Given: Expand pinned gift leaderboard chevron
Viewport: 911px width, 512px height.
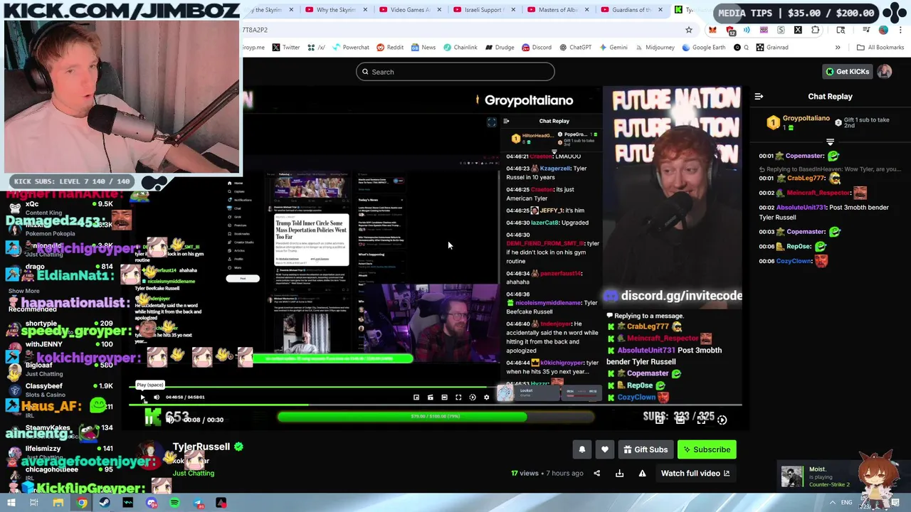Looking at the screenshot, I should (x=830, y=142).
